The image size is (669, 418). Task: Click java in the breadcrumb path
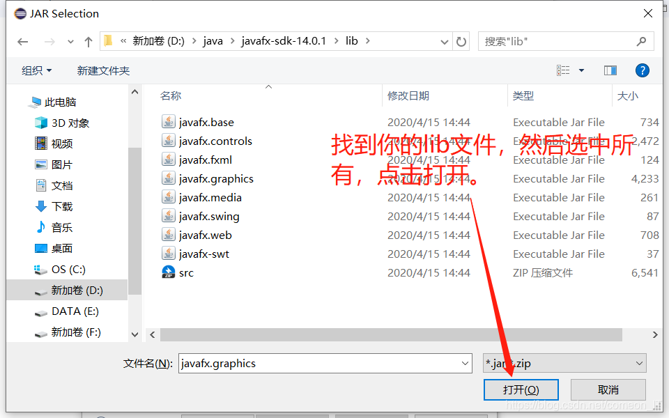(213, 41)
